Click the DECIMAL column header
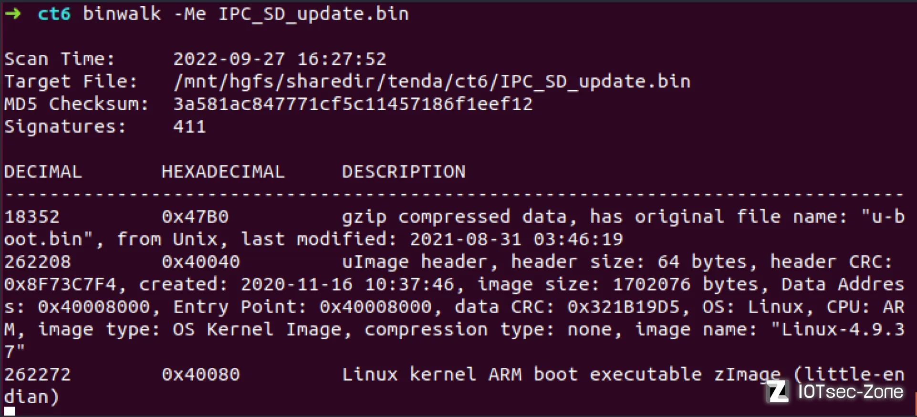917x417 pixels. click(x=43, y=172)
